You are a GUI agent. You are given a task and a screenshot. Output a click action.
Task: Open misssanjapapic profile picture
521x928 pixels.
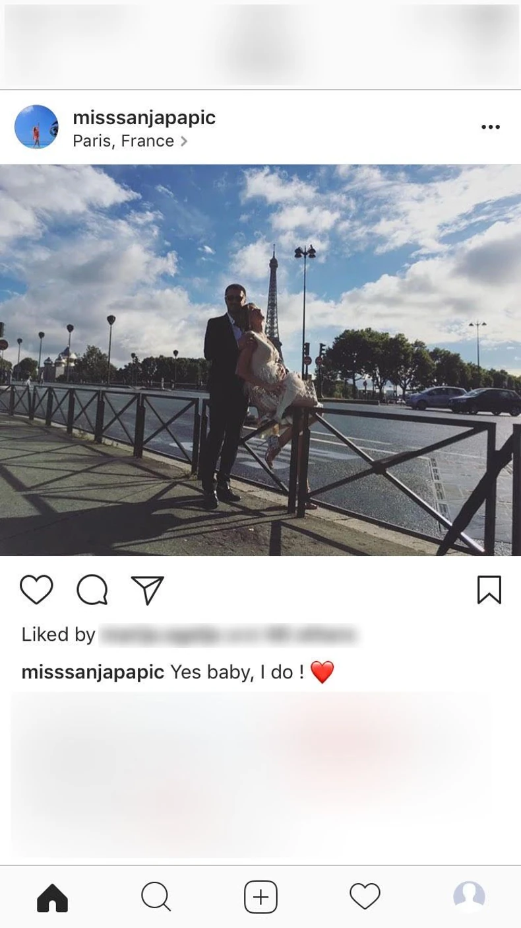[x=36, y=127]
